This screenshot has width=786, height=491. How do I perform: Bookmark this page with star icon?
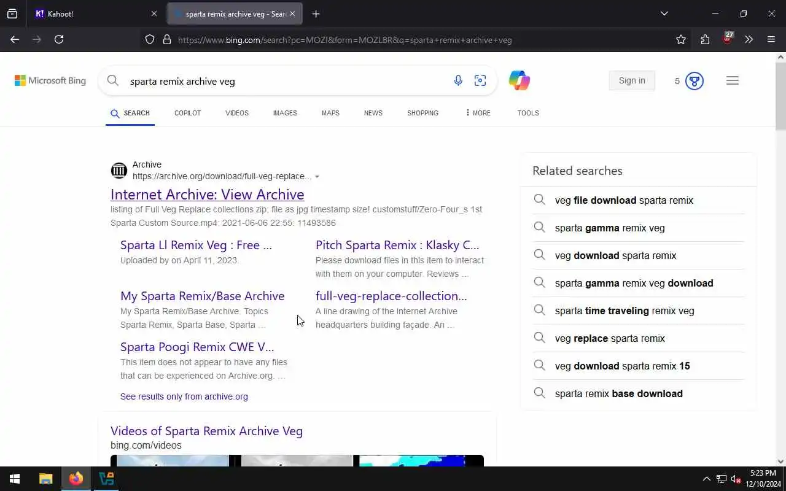tap(681, 39)
